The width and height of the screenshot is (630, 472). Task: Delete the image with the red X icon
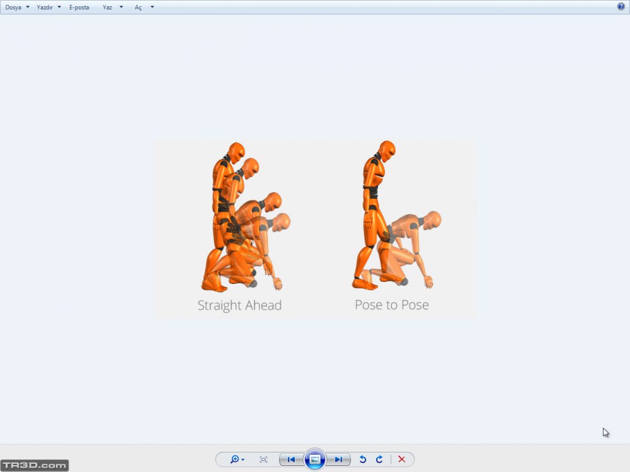pyautogui.click(x=401, y=459)
